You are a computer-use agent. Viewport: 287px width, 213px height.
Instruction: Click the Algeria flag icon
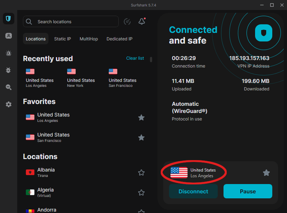tap(30, 192)
